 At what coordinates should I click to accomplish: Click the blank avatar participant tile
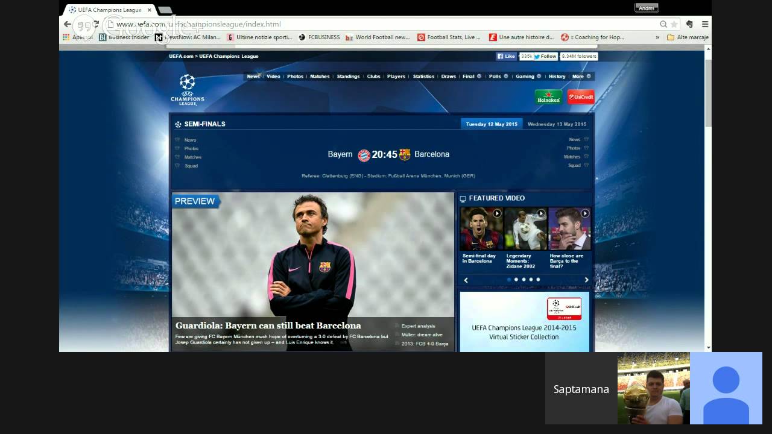click(x=726, y=389)
